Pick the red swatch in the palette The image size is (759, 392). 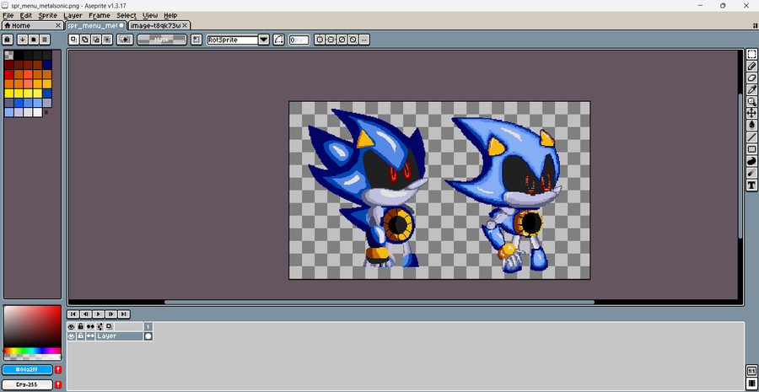8,74
